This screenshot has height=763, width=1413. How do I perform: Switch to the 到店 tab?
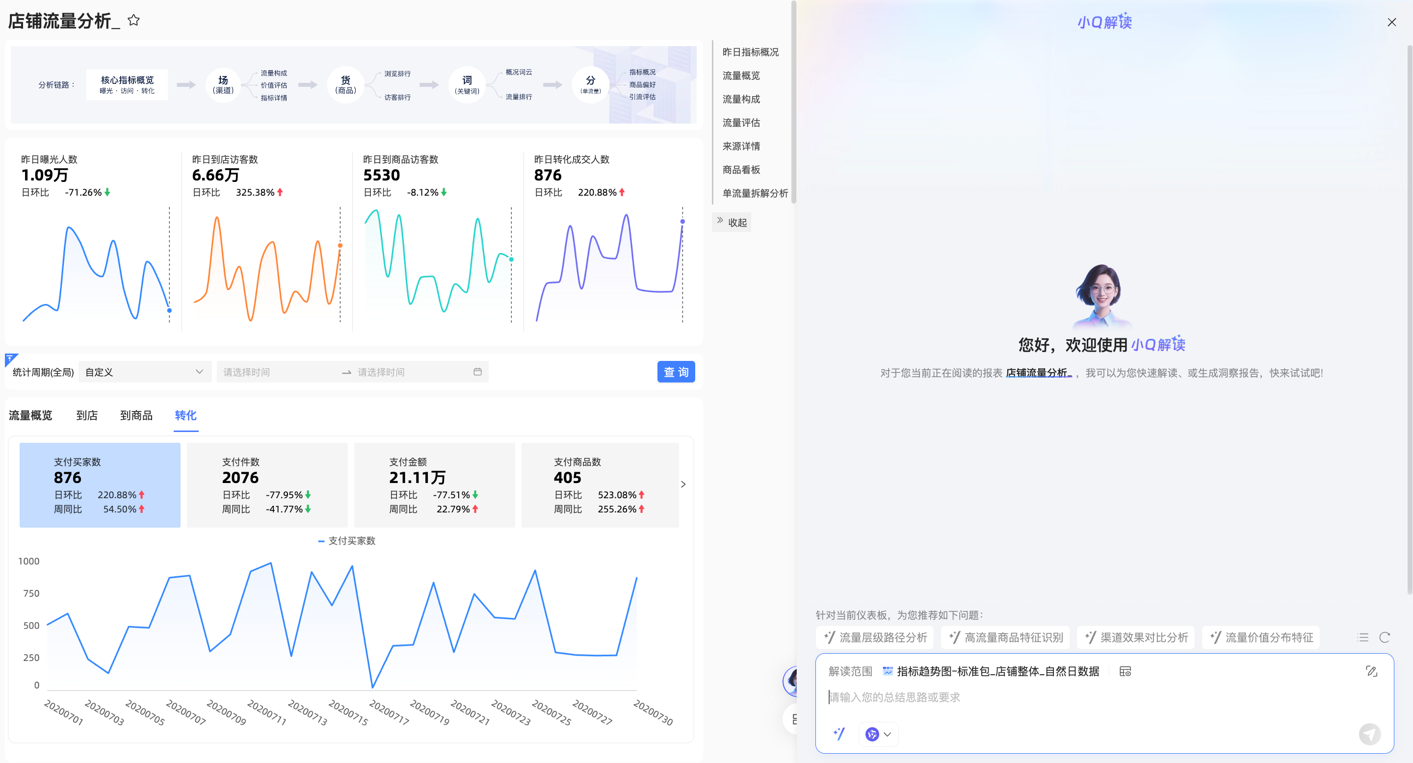[x=87, y=415]
